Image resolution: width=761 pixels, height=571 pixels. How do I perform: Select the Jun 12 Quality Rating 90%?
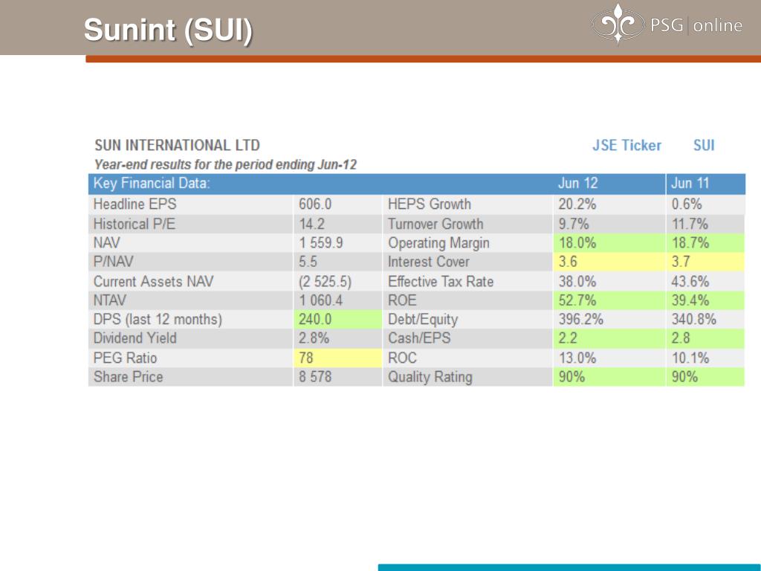pyautogui.click(x=609, y=377)
